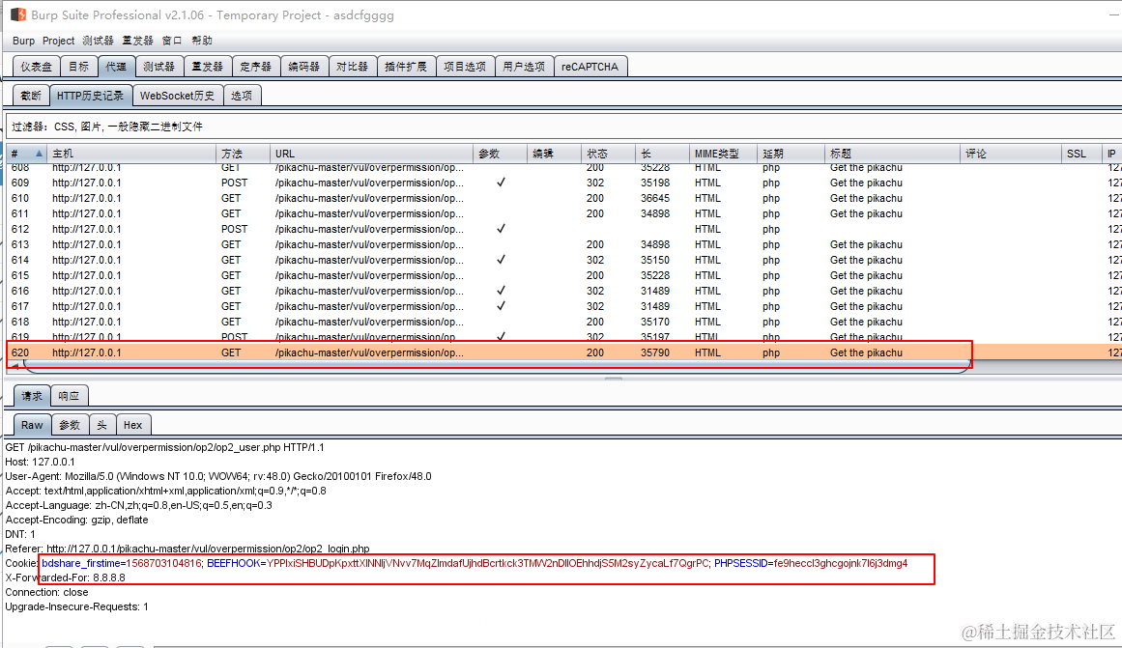The image size is (1122, 648).
Task: Switch to the 重发器 main tab
Action: tap(208, 67)
